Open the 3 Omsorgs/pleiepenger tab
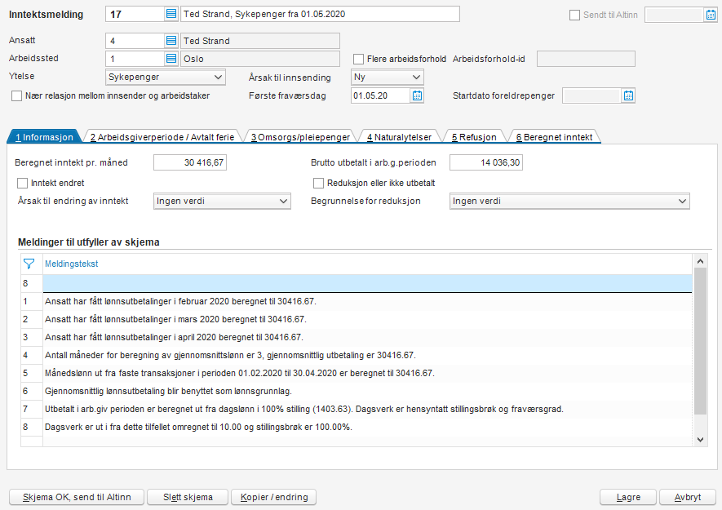The image size is (722, 510). click(x=300, y=137)
